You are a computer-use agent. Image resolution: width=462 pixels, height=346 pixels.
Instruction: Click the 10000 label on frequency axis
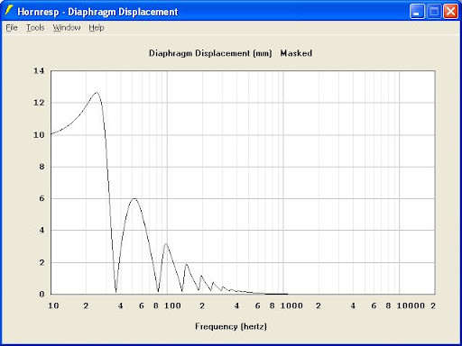pyautogui.click(x=411, y=305)
